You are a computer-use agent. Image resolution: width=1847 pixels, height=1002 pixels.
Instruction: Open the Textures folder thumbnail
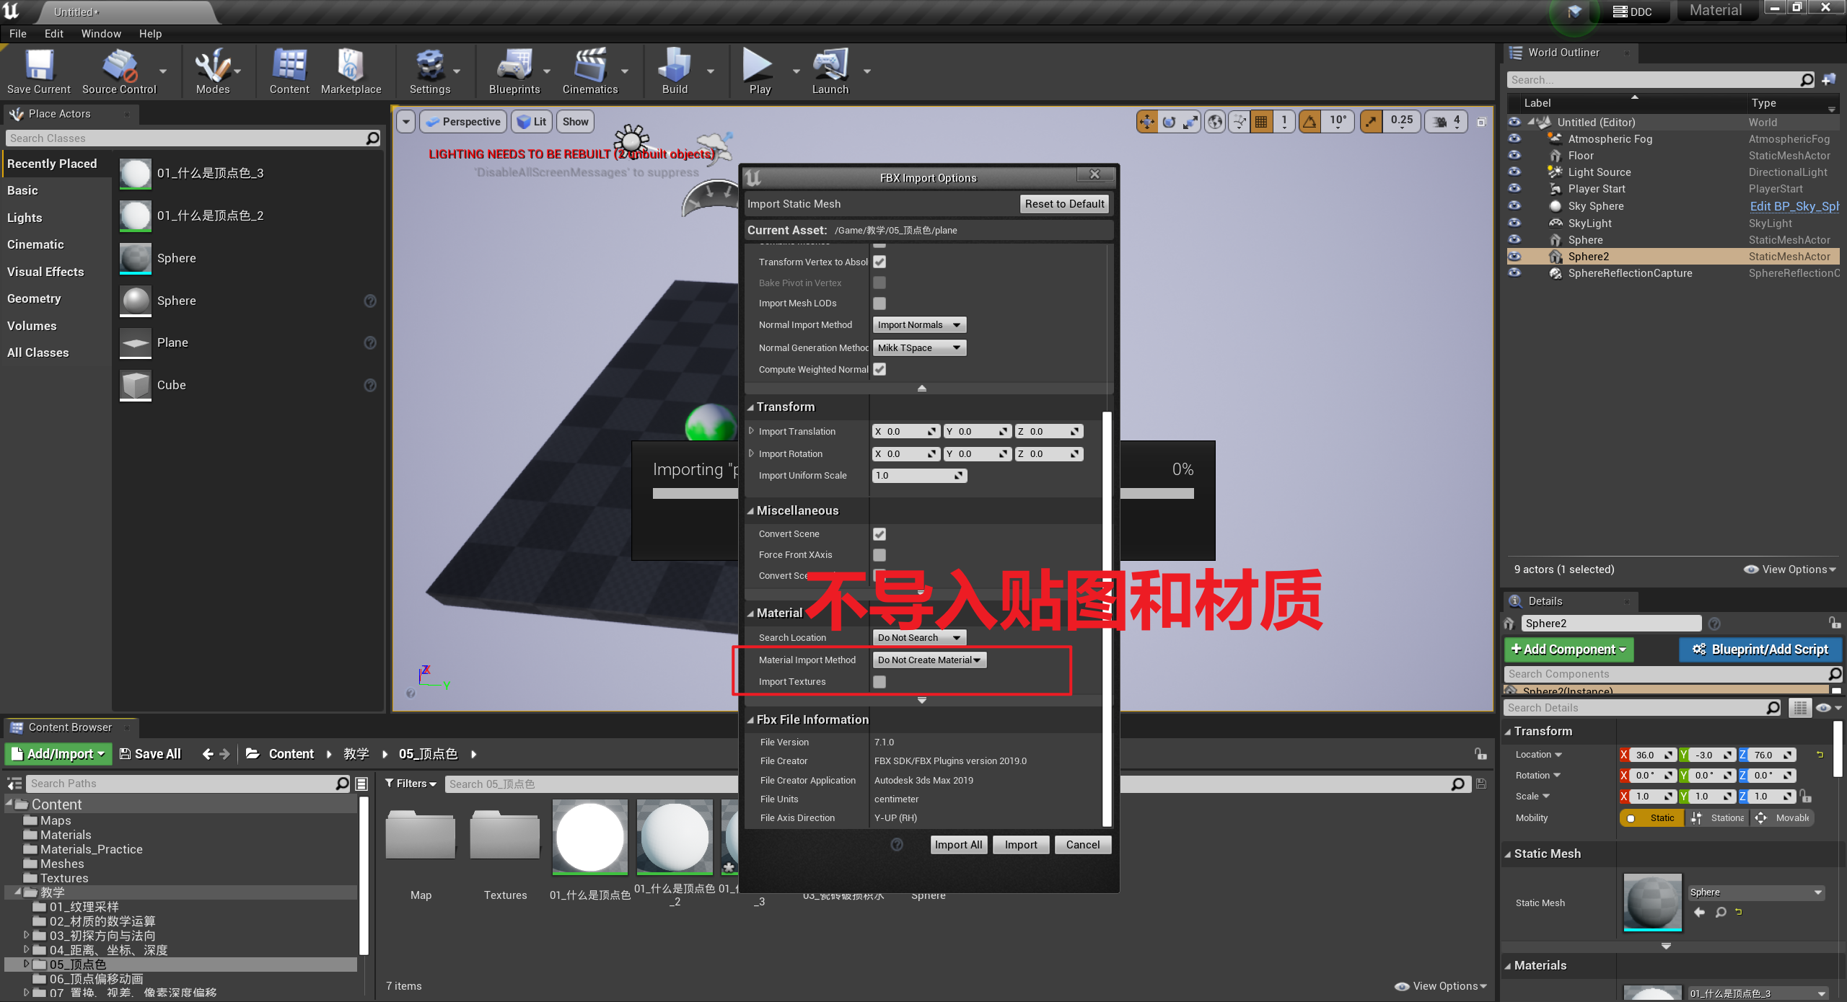tap(504, 835)
